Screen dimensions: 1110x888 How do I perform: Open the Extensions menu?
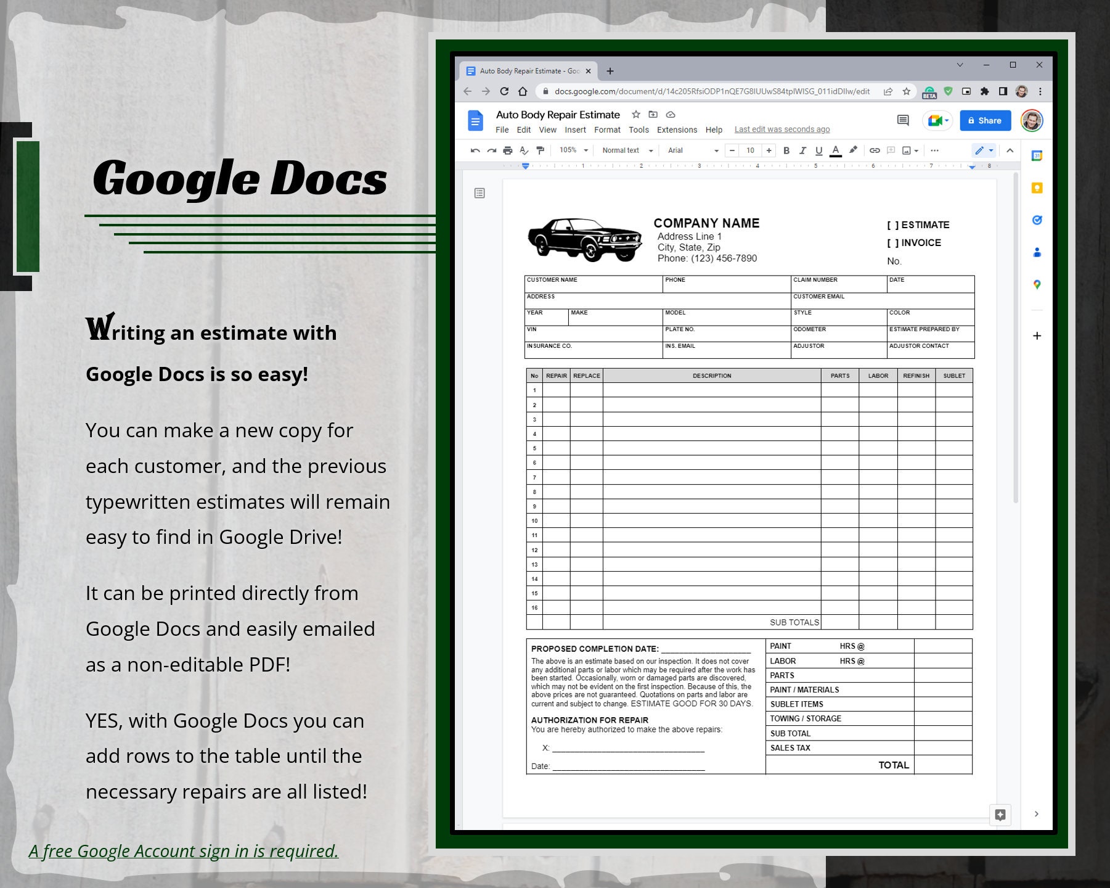click(677, 130)
